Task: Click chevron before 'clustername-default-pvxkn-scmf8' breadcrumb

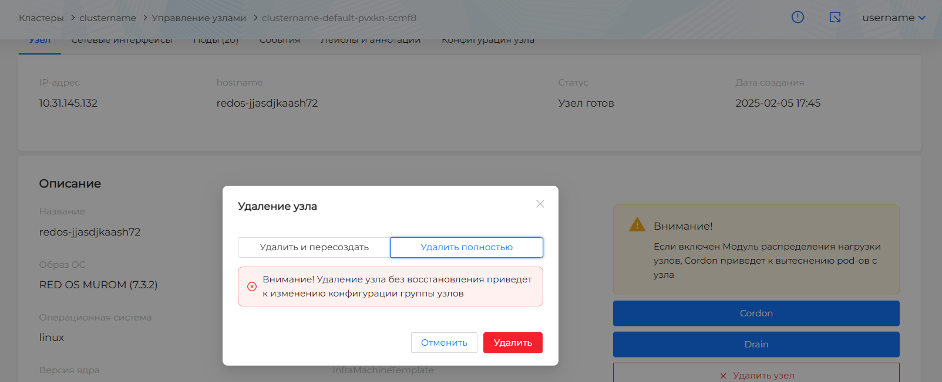Action: [x=255, y=18]
